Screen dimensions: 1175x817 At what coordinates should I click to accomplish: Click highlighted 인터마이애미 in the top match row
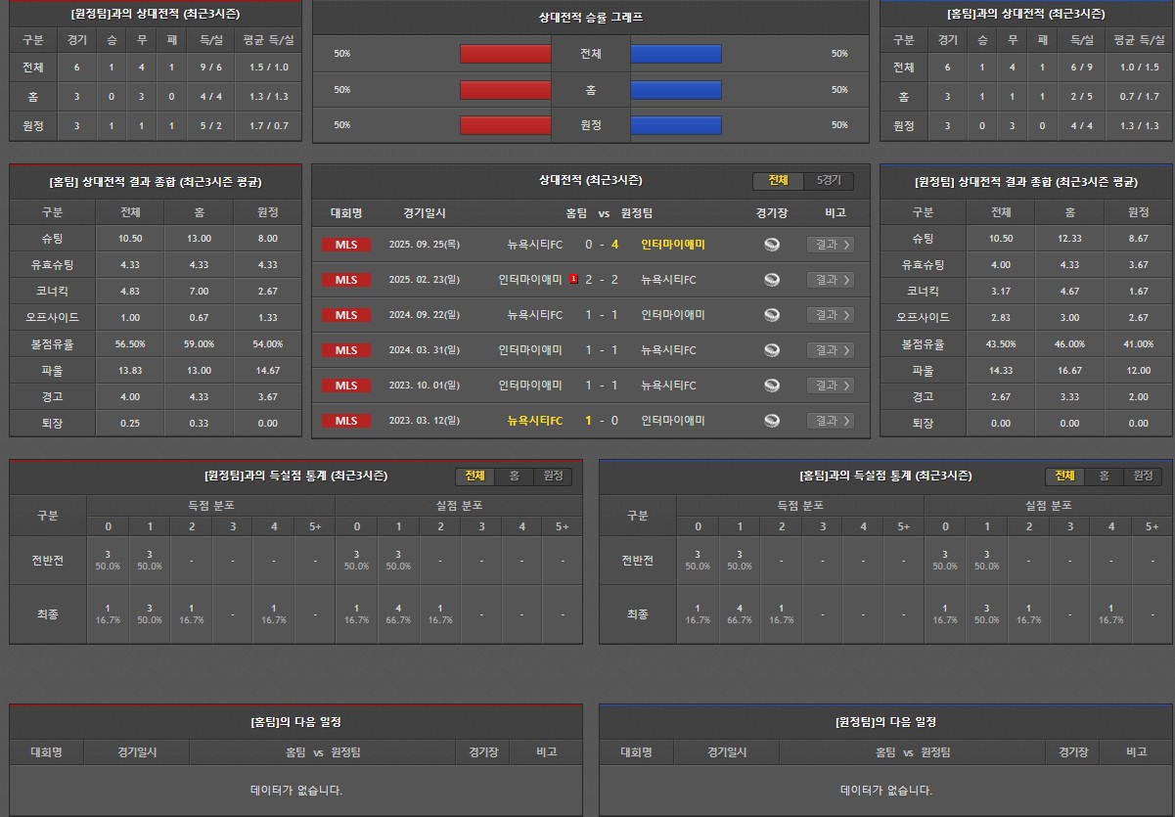[673, 245]
